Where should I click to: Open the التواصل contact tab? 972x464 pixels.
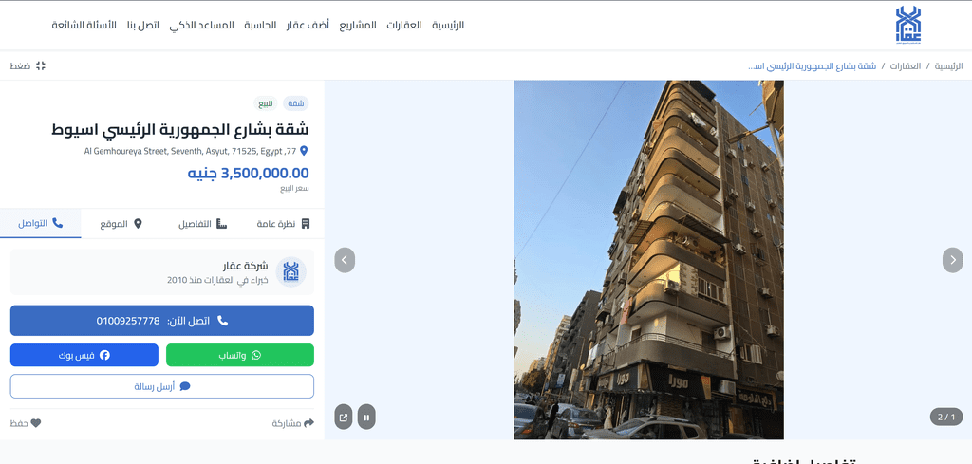coord(40,223)
